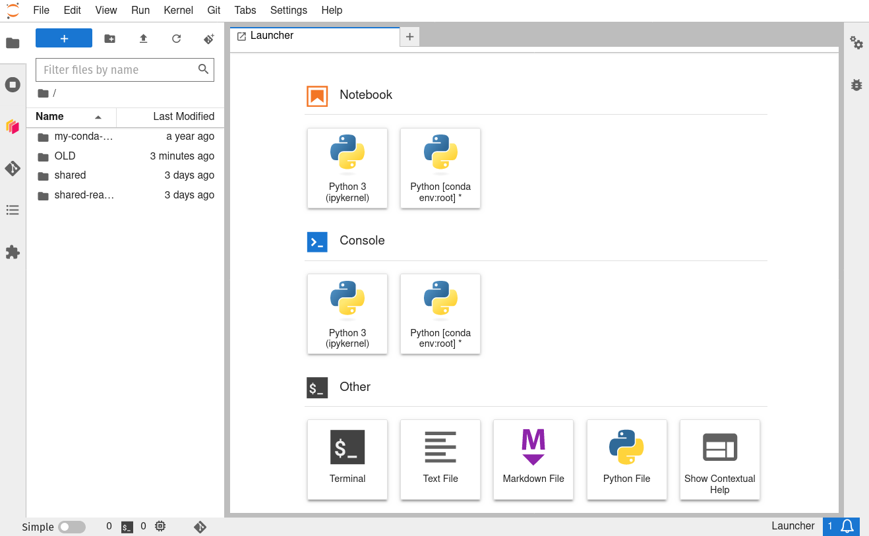Click the blue New Launcher button

click(x=64, y=39)
